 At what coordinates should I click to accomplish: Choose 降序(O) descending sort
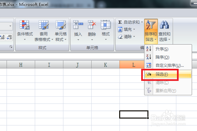point(168,57)
